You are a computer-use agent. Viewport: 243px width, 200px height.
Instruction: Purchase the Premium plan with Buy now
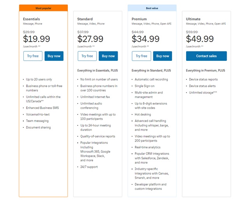tap(162, 56)
